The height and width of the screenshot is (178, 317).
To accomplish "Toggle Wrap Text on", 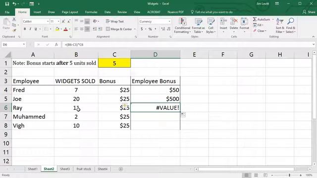I will pyautogui.click(x=114, y=21).
